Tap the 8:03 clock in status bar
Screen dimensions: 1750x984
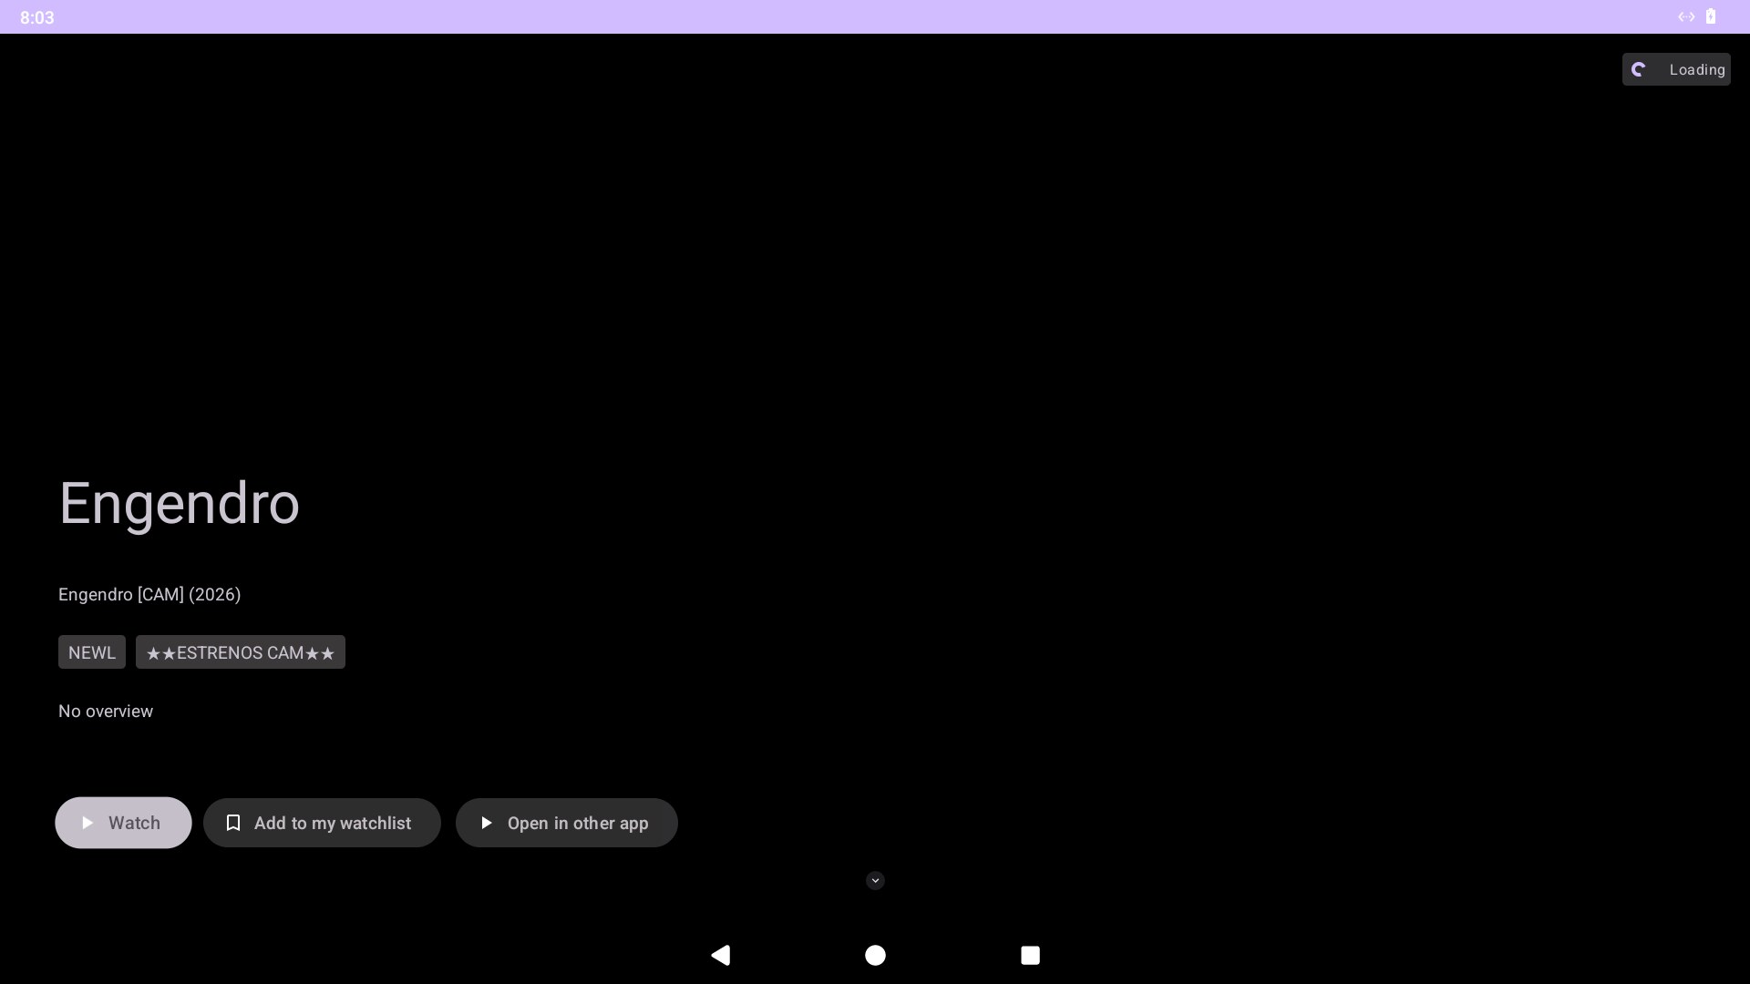click(37, 17)
